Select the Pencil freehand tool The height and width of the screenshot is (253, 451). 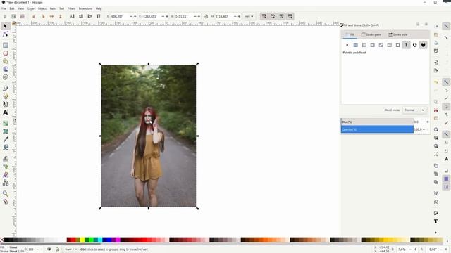[x=5, y=96]
